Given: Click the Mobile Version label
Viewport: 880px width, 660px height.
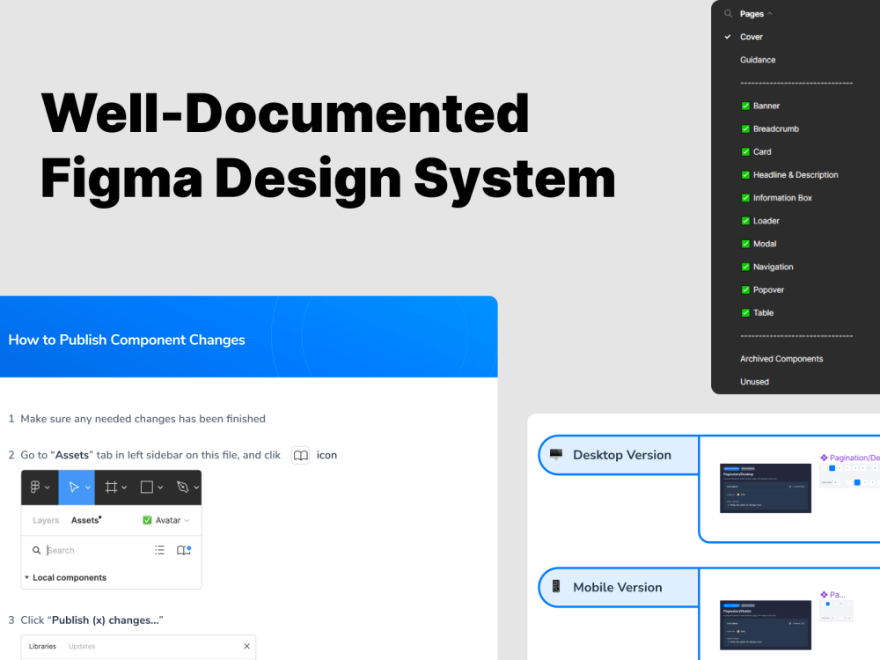Looking at the screenshot, I should click(x=618, y=588).
